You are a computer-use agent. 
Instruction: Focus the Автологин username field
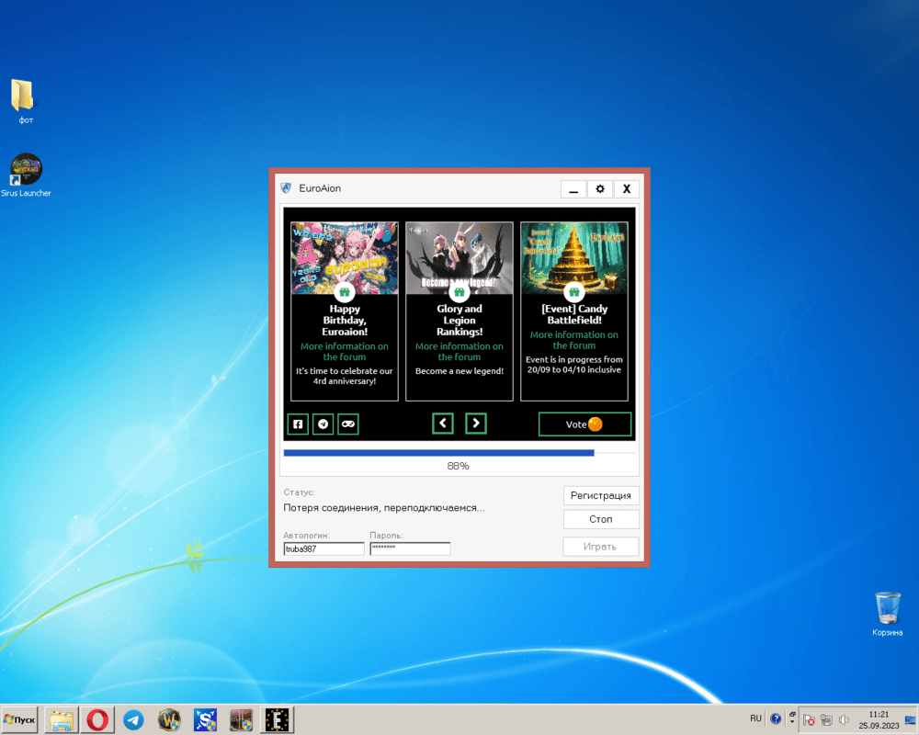click(x=323, y=548)
